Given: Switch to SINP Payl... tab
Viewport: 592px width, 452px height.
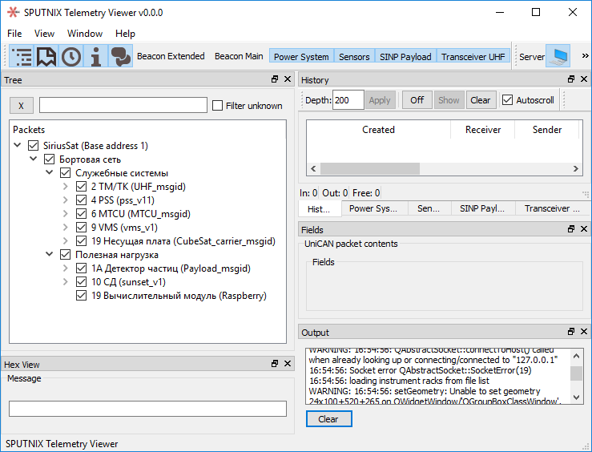Looking at the screenshot, I should (x=481, y=208).
